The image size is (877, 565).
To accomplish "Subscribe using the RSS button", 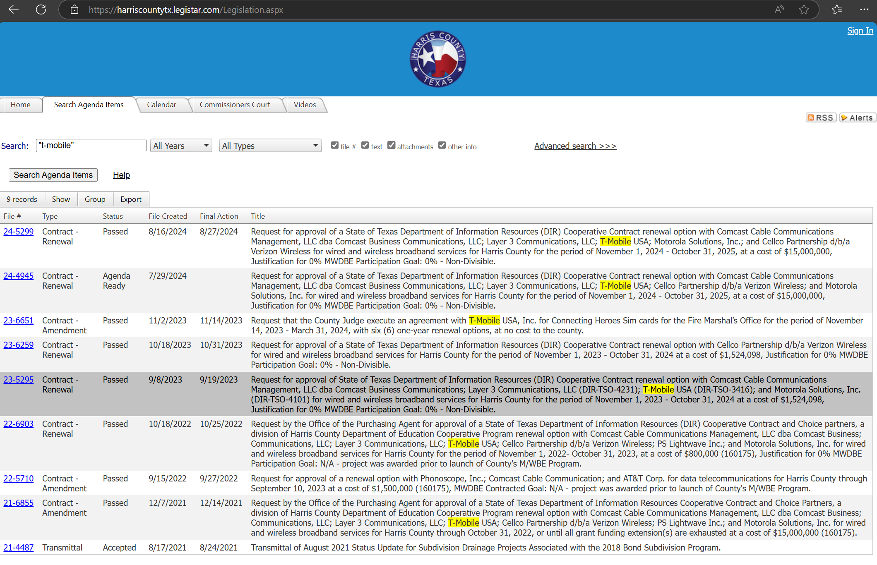I will coord(821,118).
